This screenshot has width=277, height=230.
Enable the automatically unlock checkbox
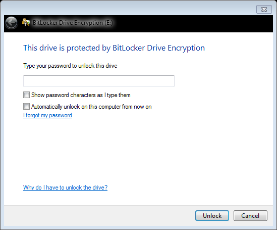click(x=27, y=107)
